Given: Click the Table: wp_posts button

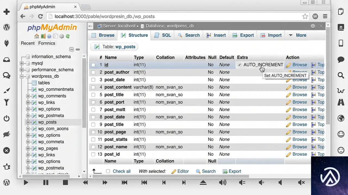Looking at the screenshot, I should (x=114, y=47).
